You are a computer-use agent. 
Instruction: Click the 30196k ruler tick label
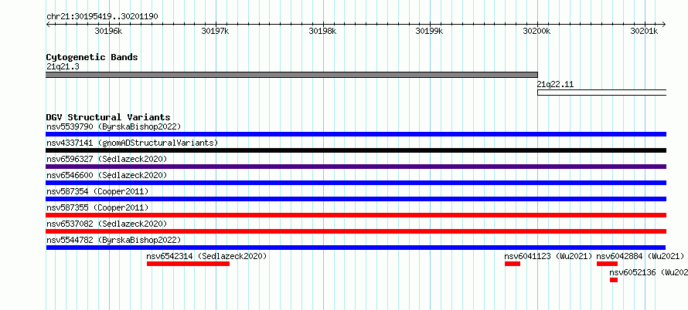108,31
